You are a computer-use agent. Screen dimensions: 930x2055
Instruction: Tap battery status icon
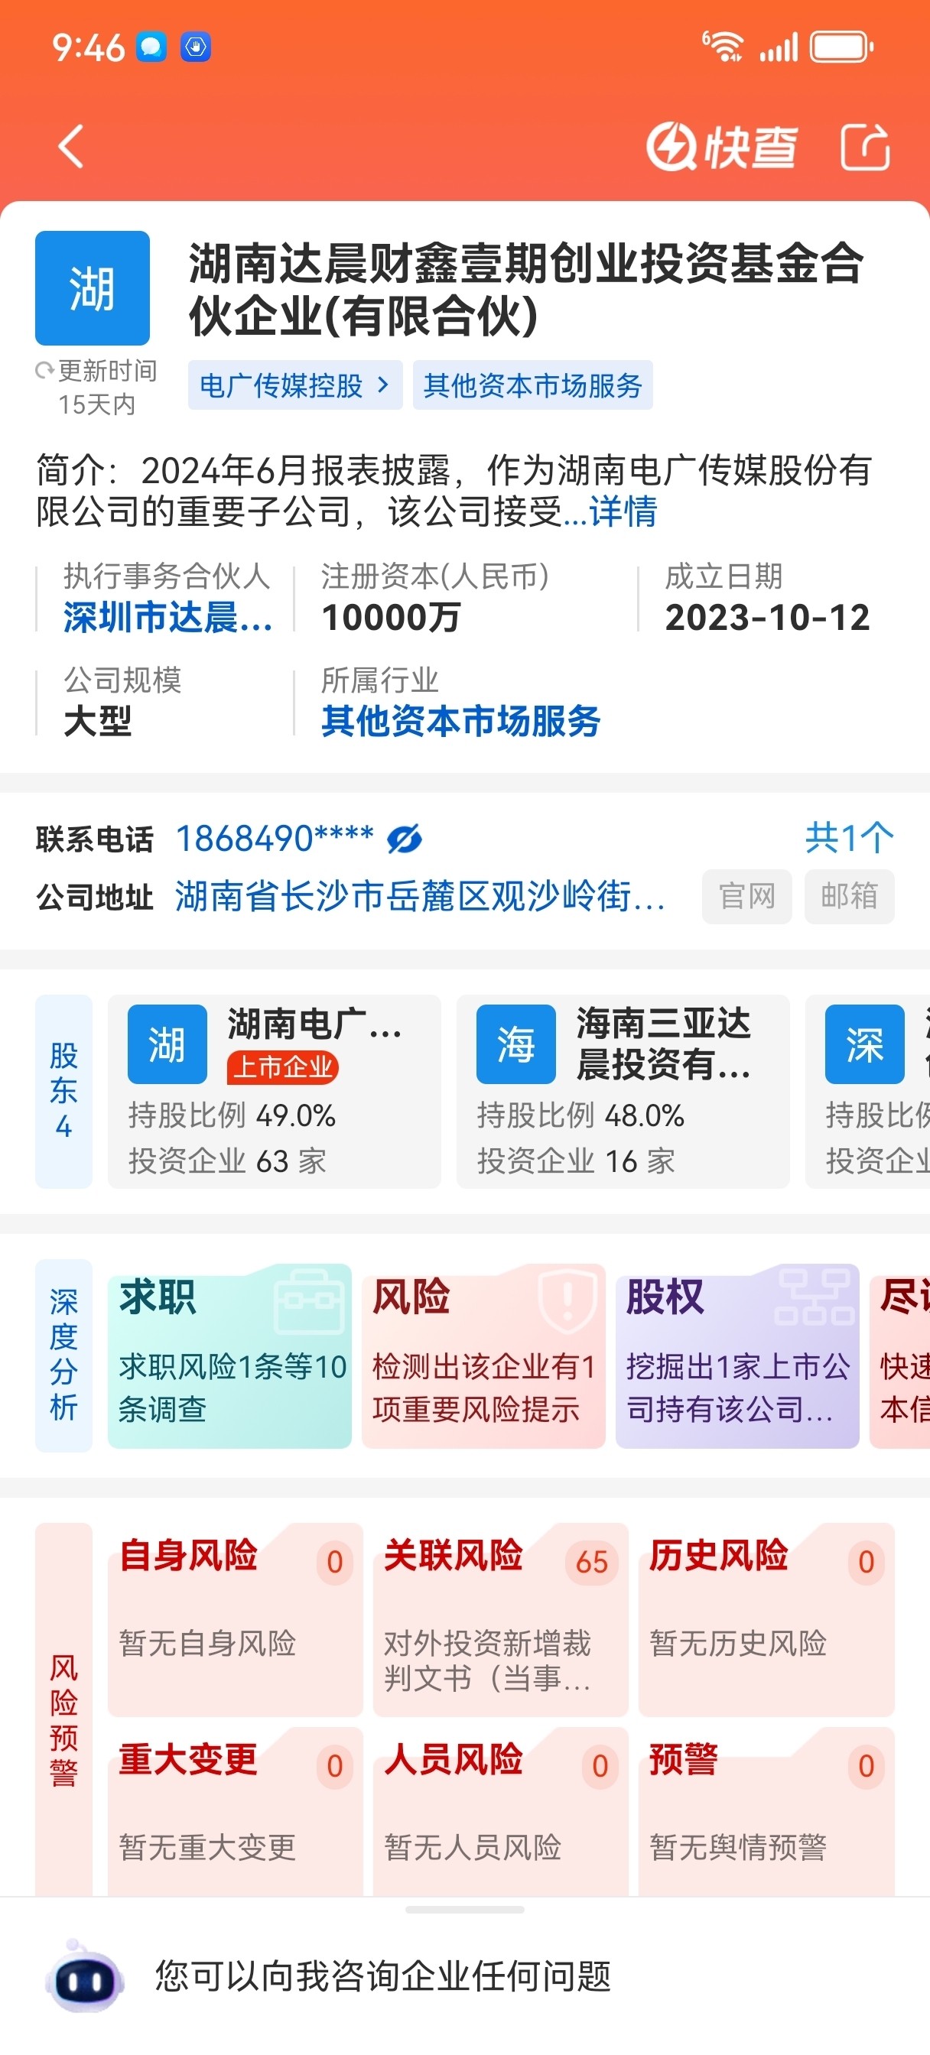(841, 47)
